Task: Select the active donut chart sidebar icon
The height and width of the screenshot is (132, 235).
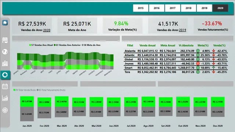Action: pos(5,75)
